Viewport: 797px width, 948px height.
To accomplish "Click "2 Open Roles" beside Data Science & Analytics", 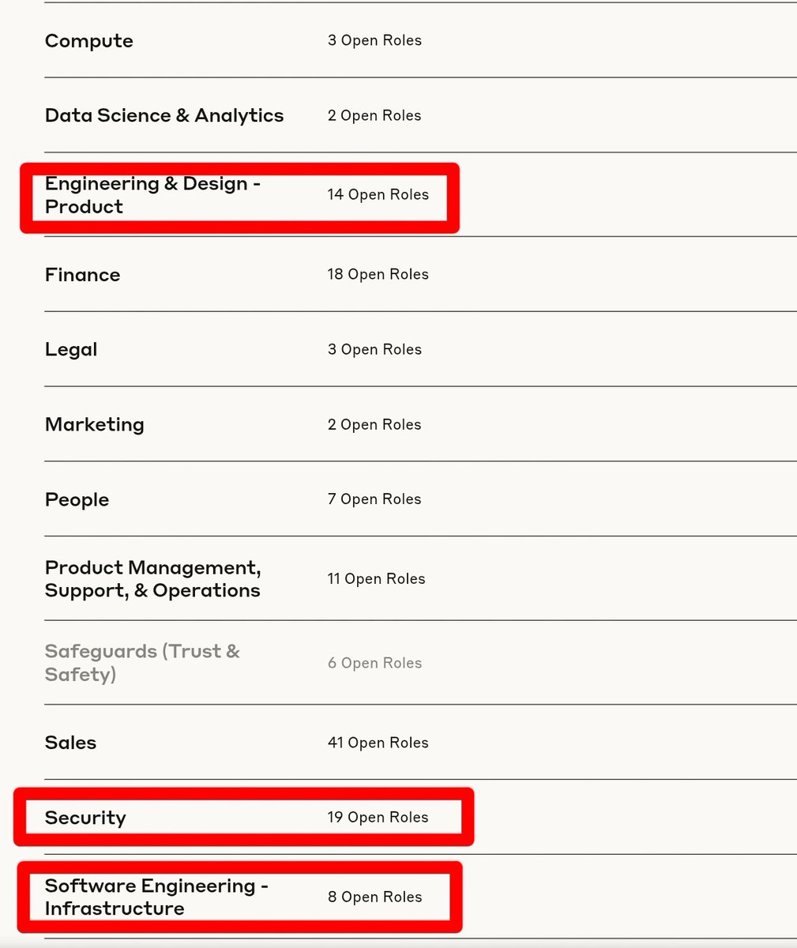I will coord(374,115).
